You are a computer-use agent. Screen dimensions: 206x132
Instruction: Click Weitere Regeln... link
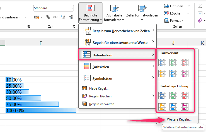tap(179, 119)
